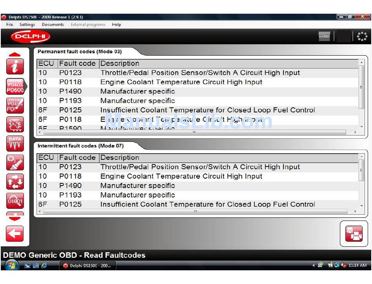The height and width of the screenshot is (284, 372).
Task: Open Help menu
Action: 116,24
